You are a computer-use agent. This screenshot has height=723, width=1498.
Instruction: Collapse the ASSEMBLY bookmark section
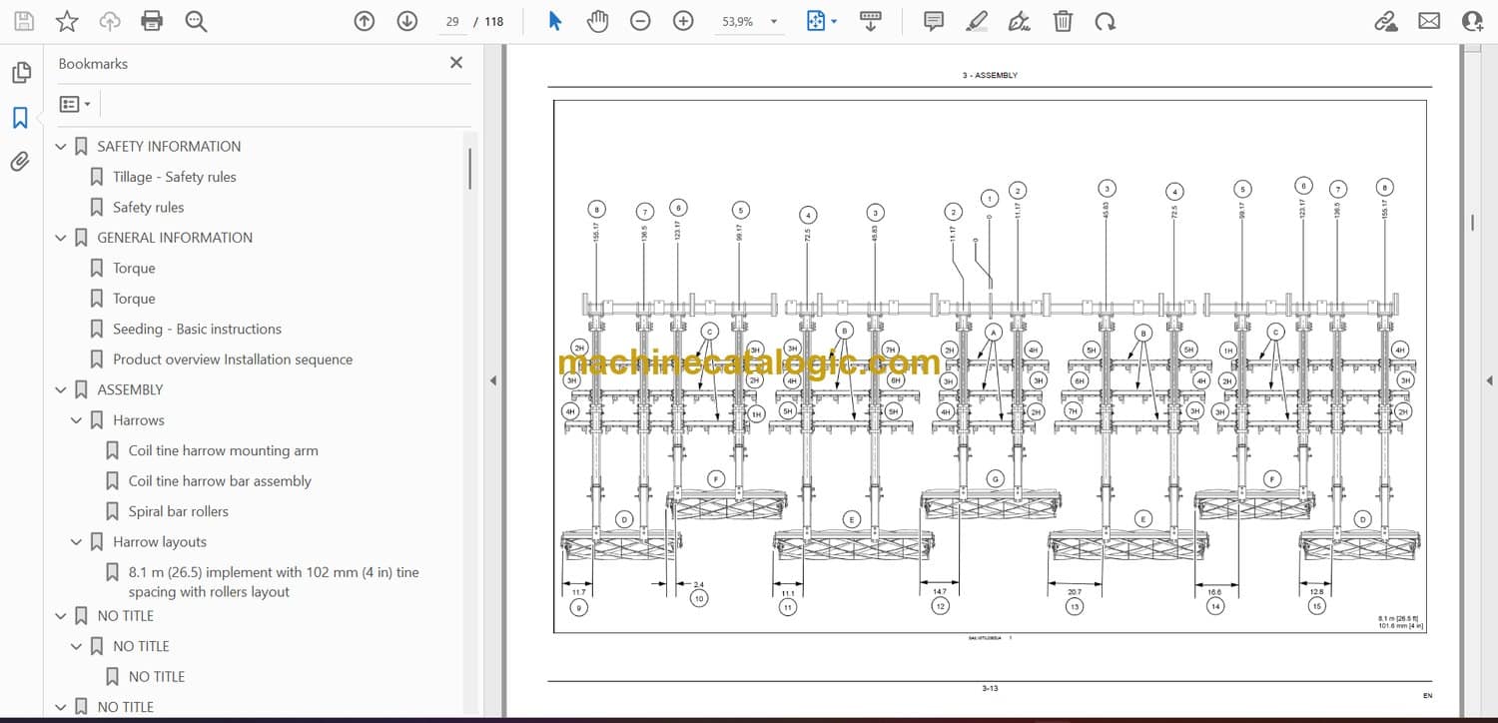click(61, 390)
